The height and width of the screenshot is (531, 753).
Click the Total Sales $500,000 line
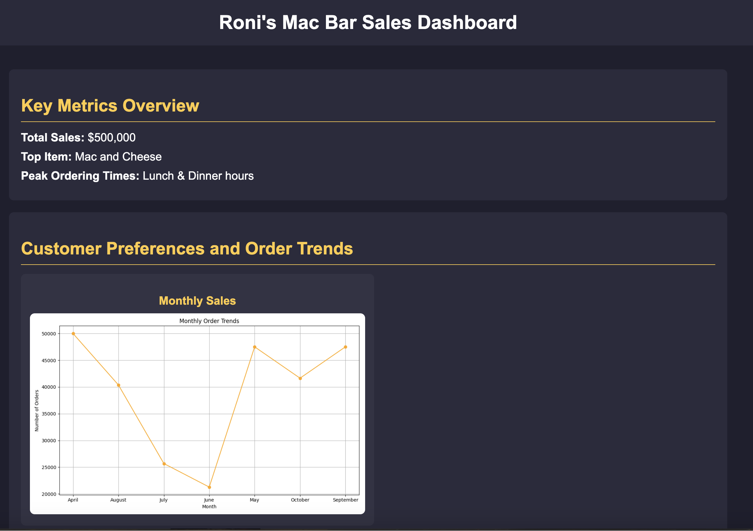click(x=78, y=138)
